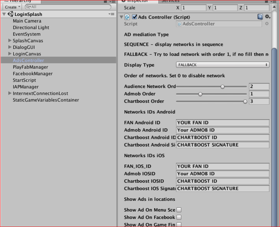The image size is (280, 227).
Task: Expand the SplashCanvas tree item
Action: [10, 41]
